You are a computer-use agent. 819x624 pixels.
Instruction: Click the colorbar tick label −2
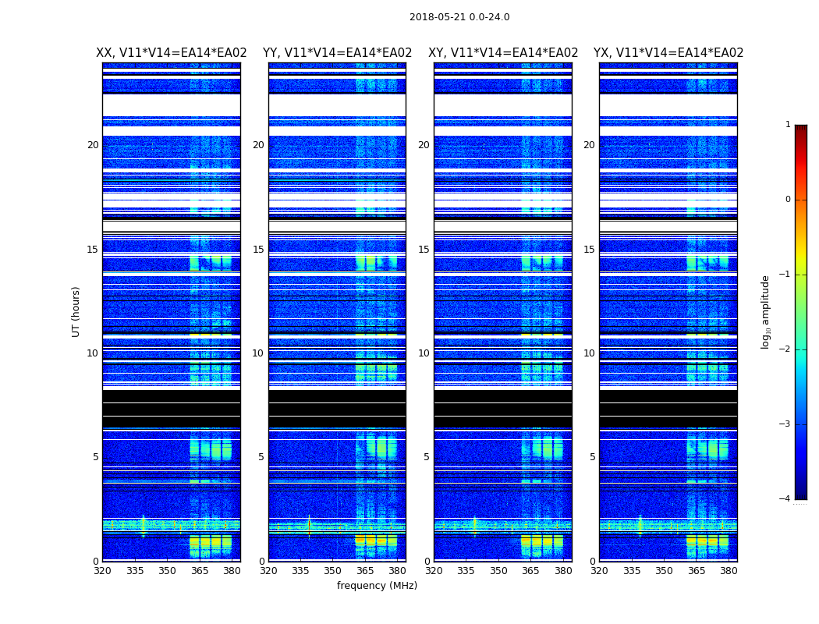(x=785, y=349)
